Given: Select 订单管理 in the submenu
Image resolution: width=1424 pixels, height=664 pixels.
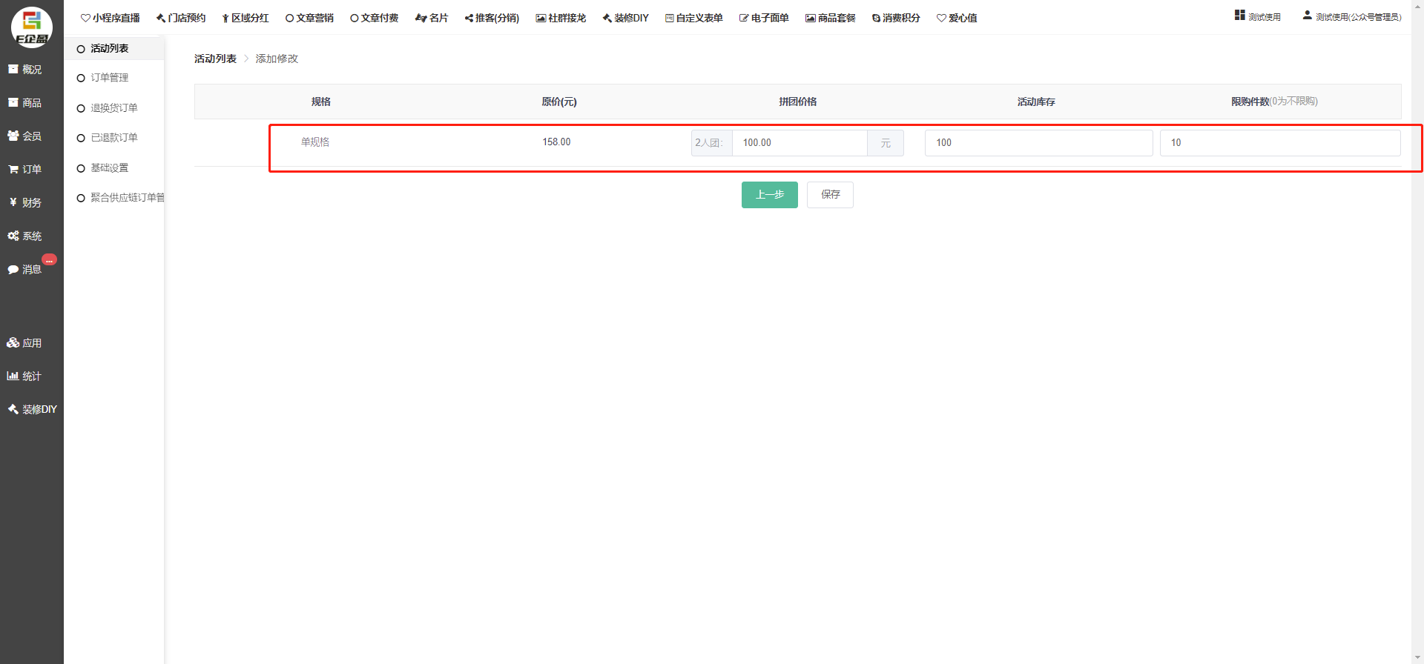Looking at the screenshot, I should (x=109, y=78).
